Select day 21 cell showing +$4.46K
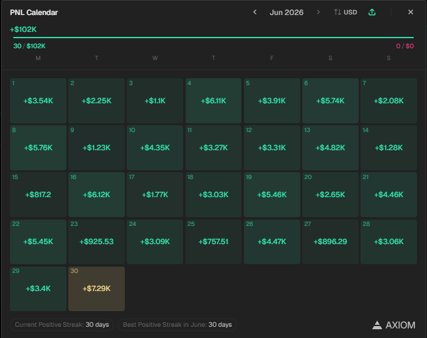This screenshot has width=427, height=338. pyautogui.click(x=389, y=195)
